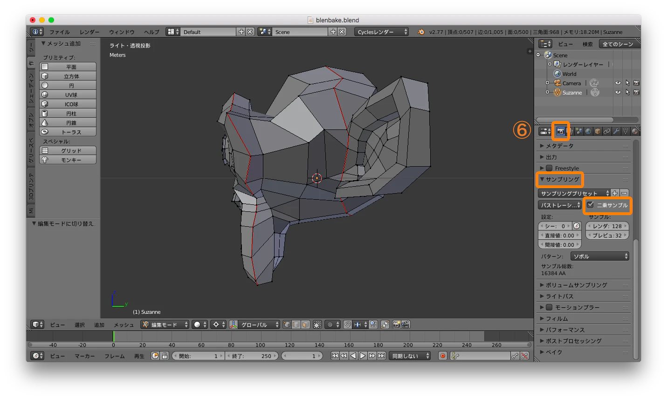Viewport: 667px width, 399px height.
Task: Toggle 二乗サンプル (Square Samples) checkbox
Action: coord(591,205)
